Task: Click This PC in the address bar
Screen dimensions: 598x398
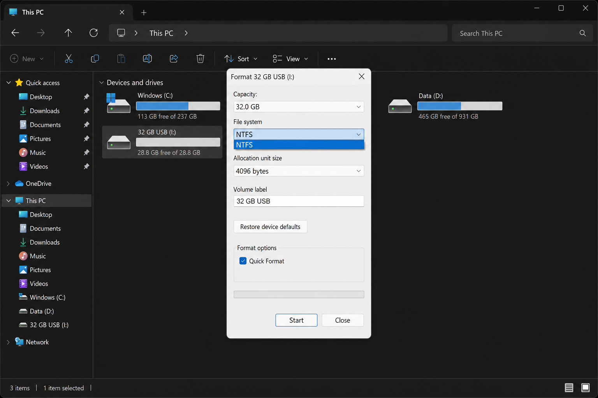Action: point(161,33)
